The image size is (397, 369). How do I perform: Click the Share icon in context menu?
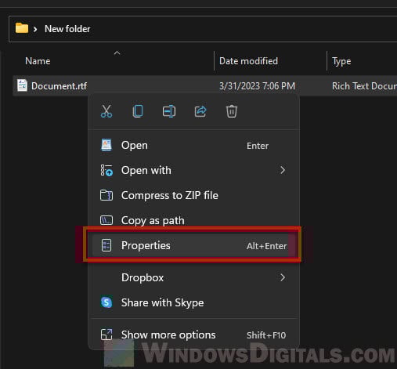[x=200, y=111]
